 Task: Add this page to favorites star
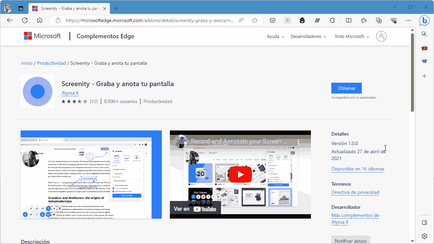pos(255,20)
